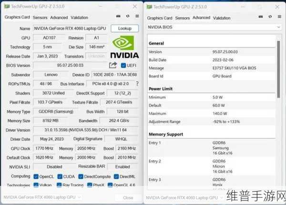The image size is (286, 205).
Task: Click the Shaders field 3072 Unified
Action: tap(53, 93)
